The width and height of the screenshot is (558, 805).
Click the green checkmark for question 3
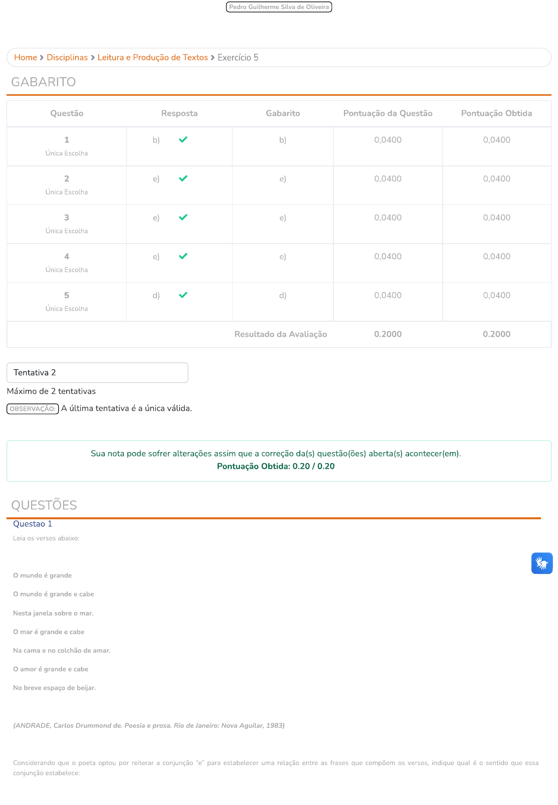click(x=183, y=218)
